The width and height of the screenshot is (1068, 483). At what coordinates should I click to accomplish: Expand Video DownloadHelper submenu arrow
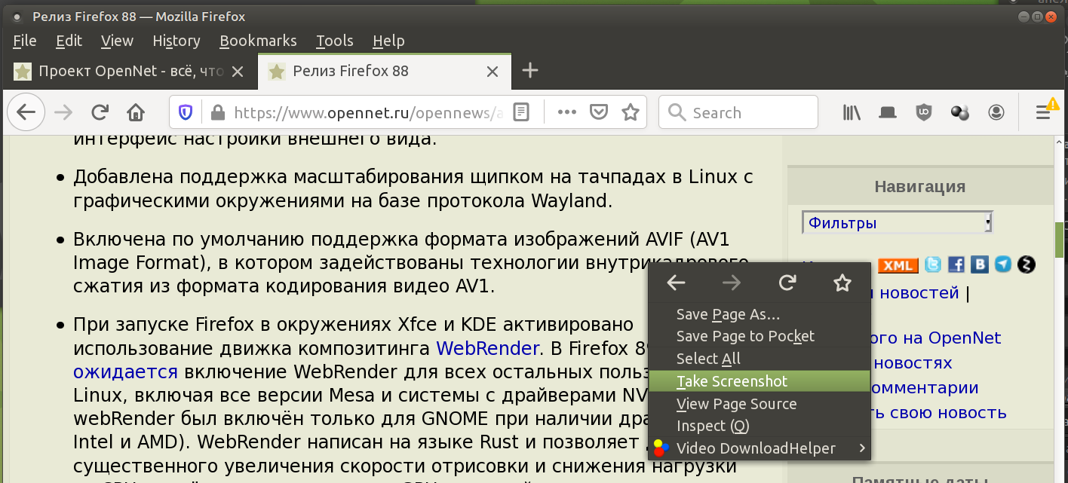861,448
